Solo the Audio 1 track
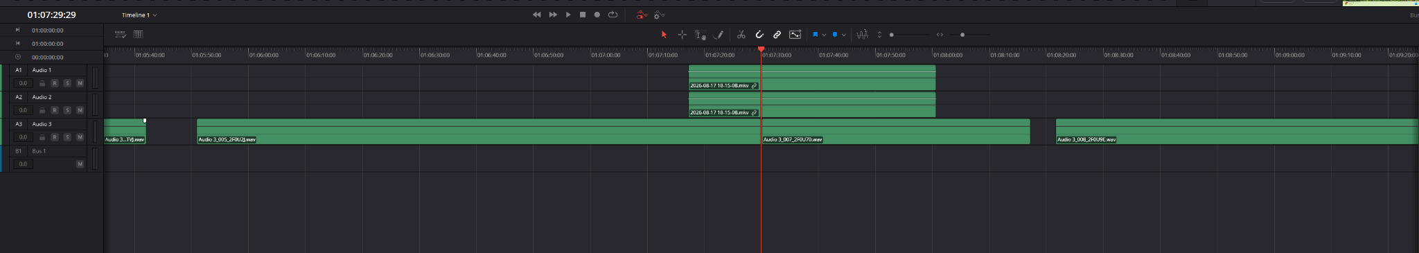Screen dimensions: 1419x253 (x=67, y=83)
